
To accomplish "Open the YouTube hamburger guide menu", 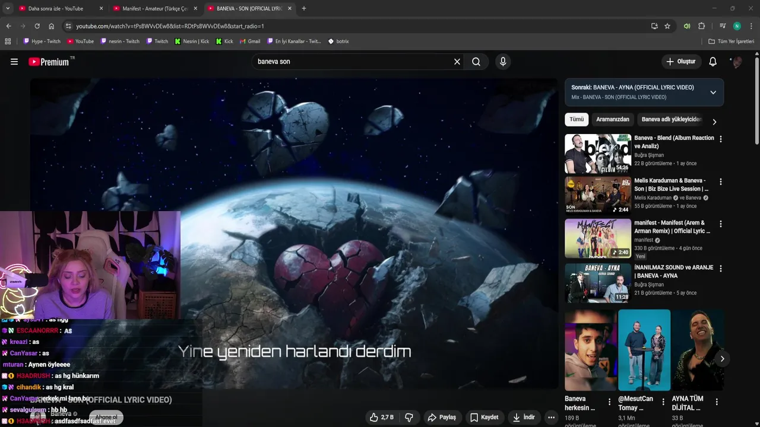I will click(x=14, y=62).
